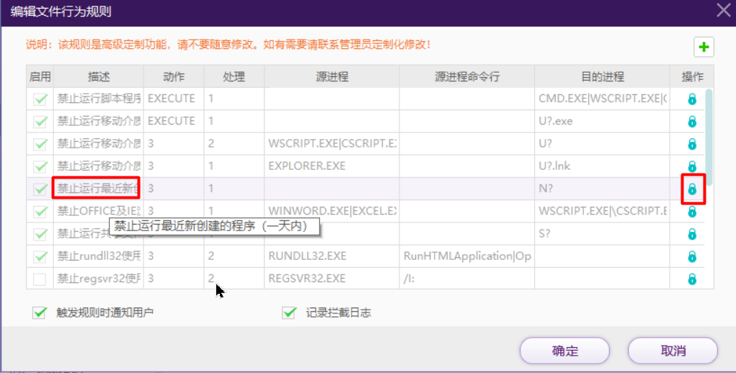This screenshot has width=736, height=373.
Task: Click lock icon in the RUNDLL32.EXE row
Action: [x=692, y=256]
